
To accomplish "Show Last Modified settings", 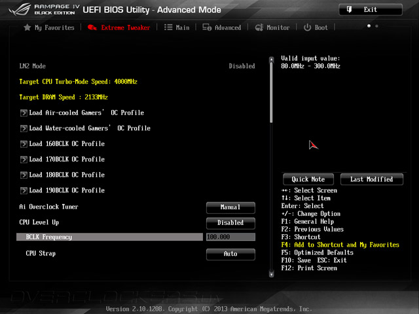I will (x=372, y=179).
